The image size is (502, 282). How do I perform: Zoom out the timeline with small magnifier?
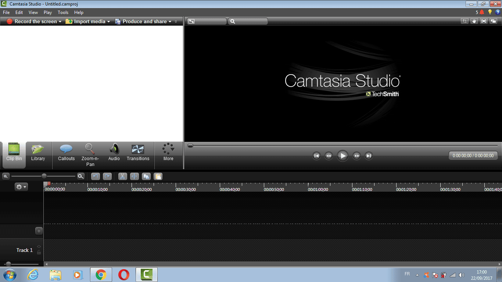[x=6, y=176]
